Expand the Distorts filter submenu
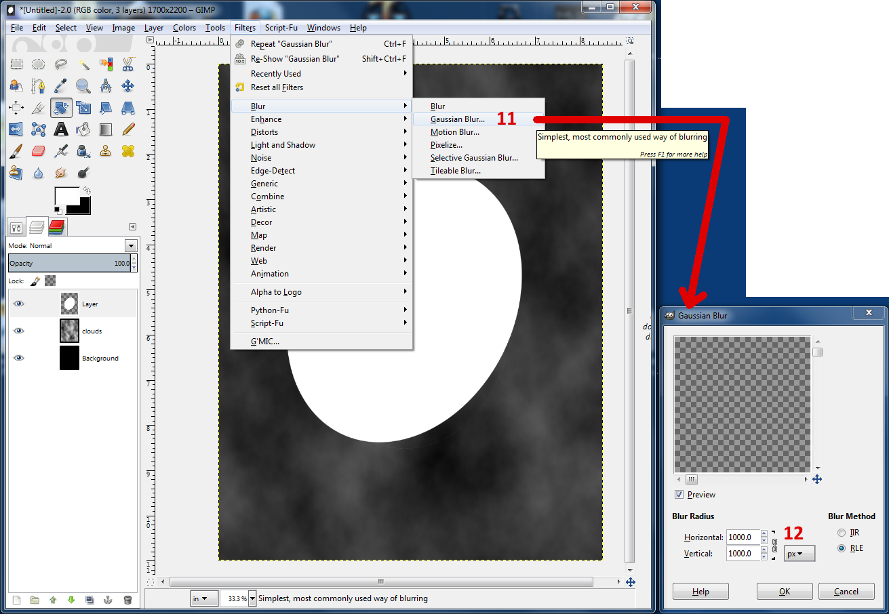 (271, 131)
